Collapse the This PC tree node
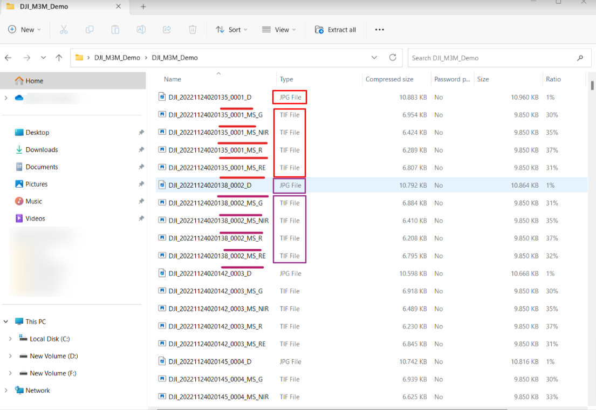 (x=6, y=322)
